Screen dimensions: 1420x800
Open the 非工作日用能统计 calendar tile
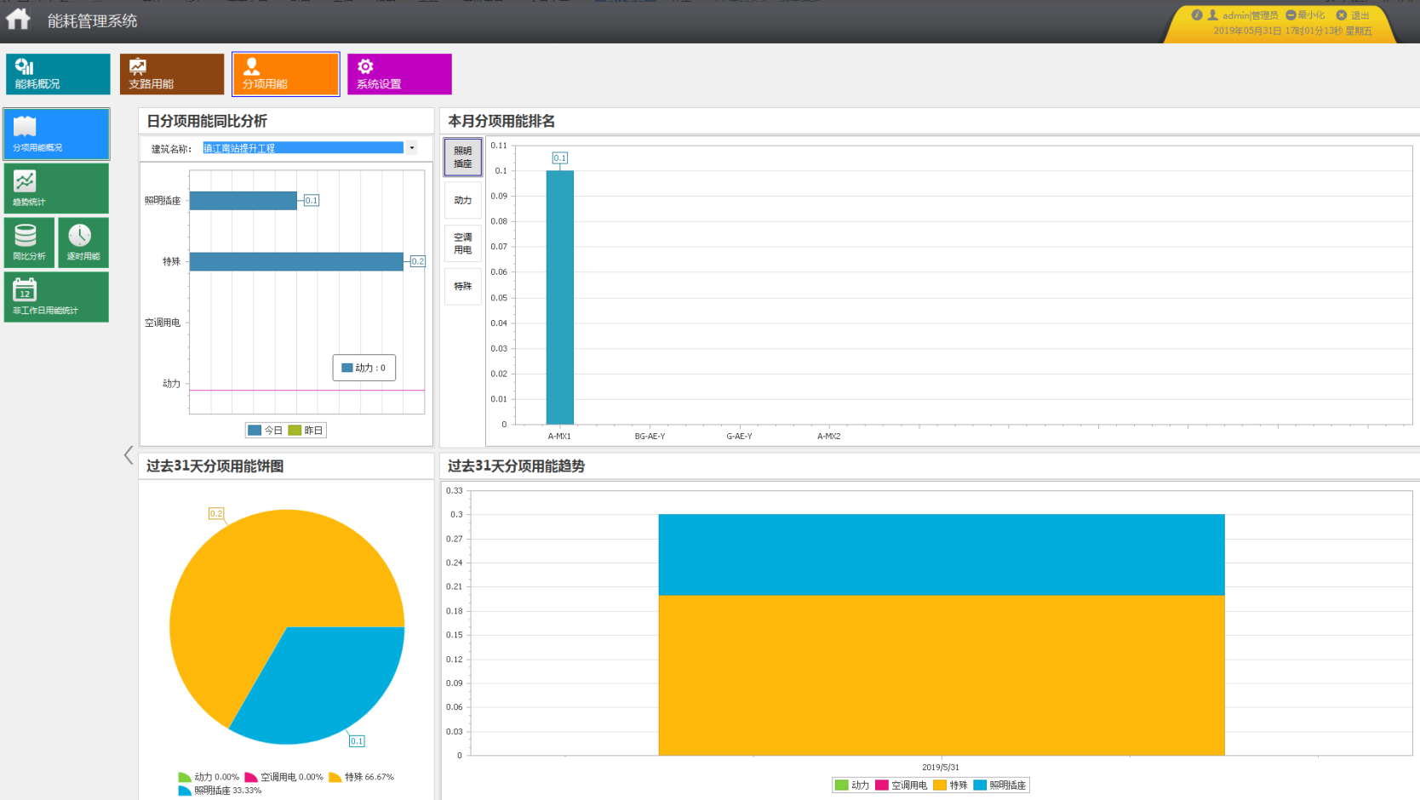(56, 297)
